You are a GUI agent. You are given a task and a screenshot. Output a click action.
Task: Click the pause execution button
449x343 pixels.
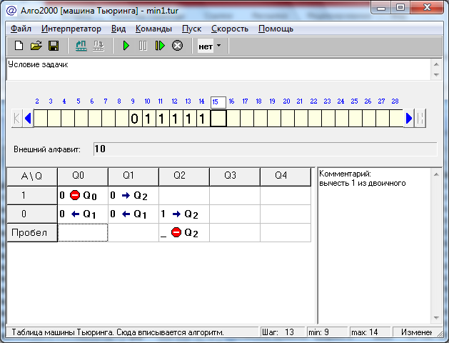tap(143, 46)
